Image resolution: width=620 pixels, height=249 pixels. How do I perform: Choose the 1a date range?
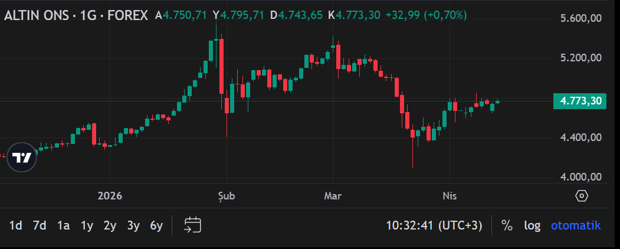tap(63, 225)
